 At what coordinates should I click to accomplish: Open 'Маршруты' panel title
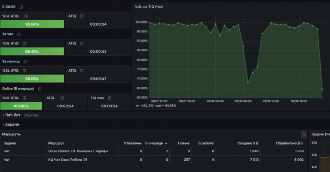point(11,134)
